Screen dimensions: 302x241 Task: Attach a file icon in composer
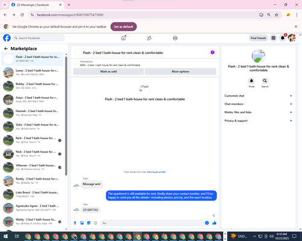pos(82,223)
